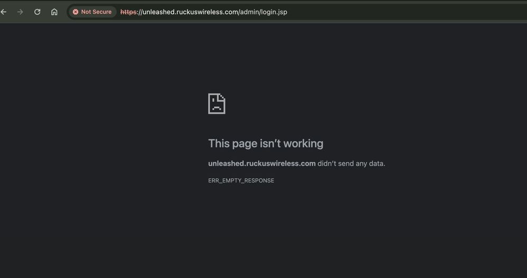
Task: Click the ERR_EMPTY_RESPONSE error code
Action: 241,181
